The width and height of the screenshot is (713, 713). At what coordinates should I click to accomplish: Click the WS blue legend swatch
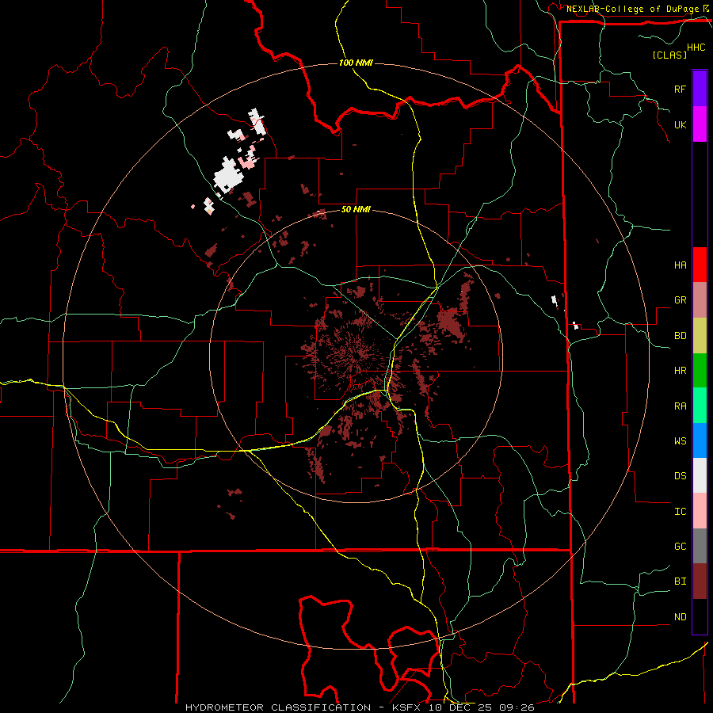700,440
